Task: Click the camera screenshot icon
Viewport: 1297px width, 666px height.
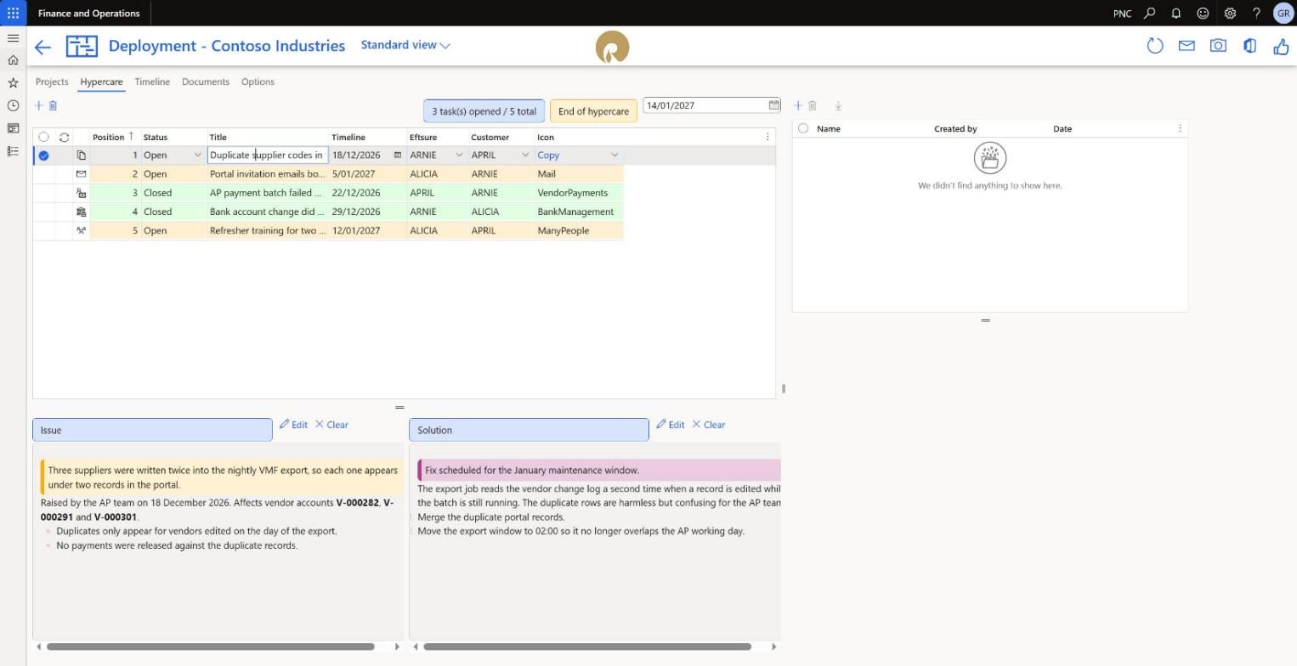Action: 1218,46
